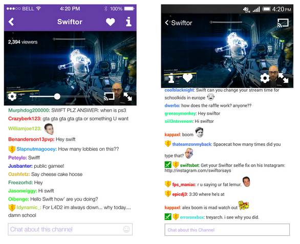
Task: Focus the Android 'Chat about this Channel' field
Action: tap(227, 230)
